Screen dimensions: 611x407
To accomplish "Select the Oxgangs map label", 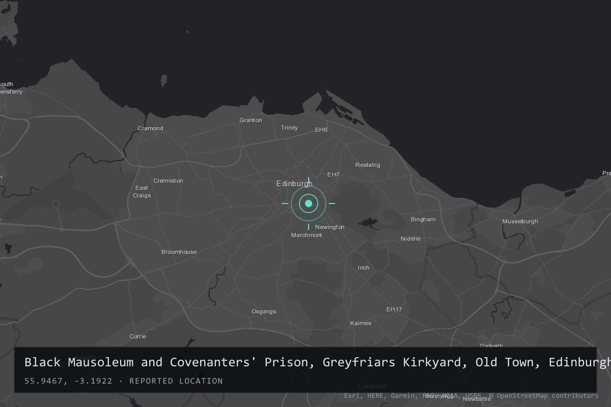I will (264, 311).
